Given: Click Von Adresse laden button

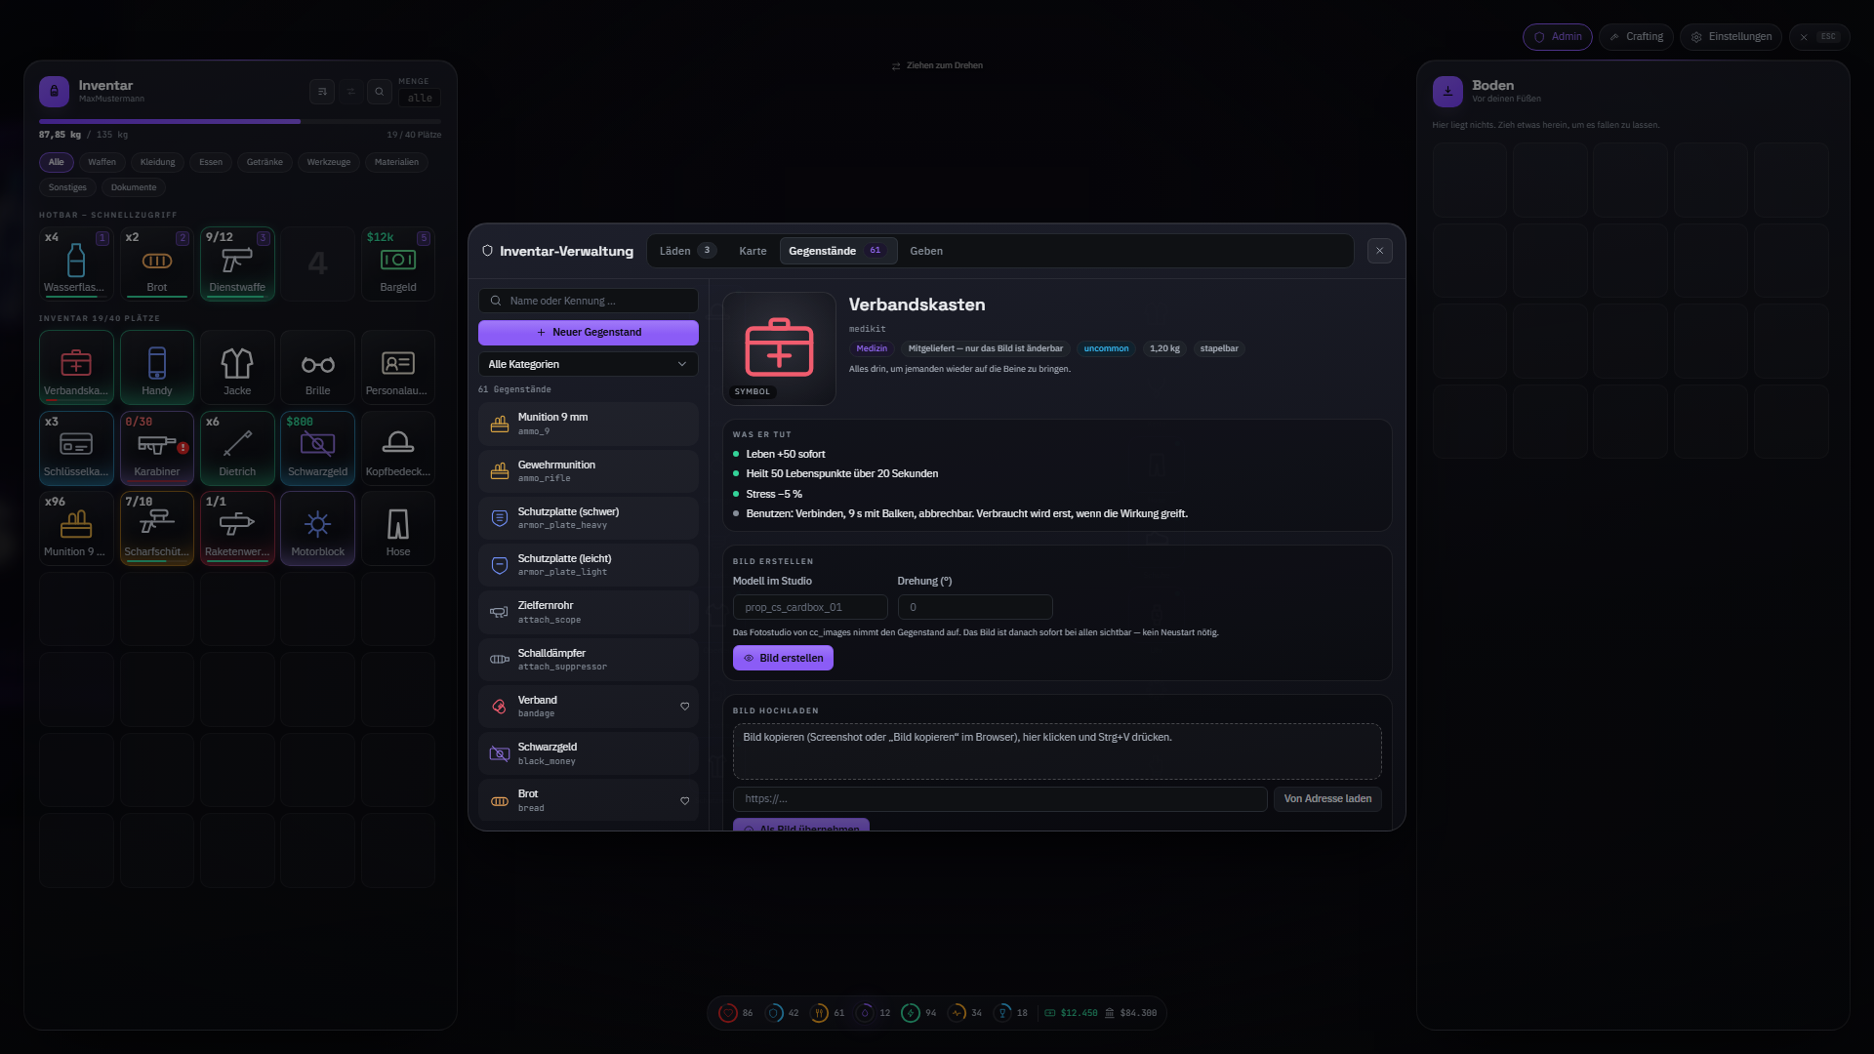Looking at the screenshot, I should pyautogui.click(x=1327, y=799).
